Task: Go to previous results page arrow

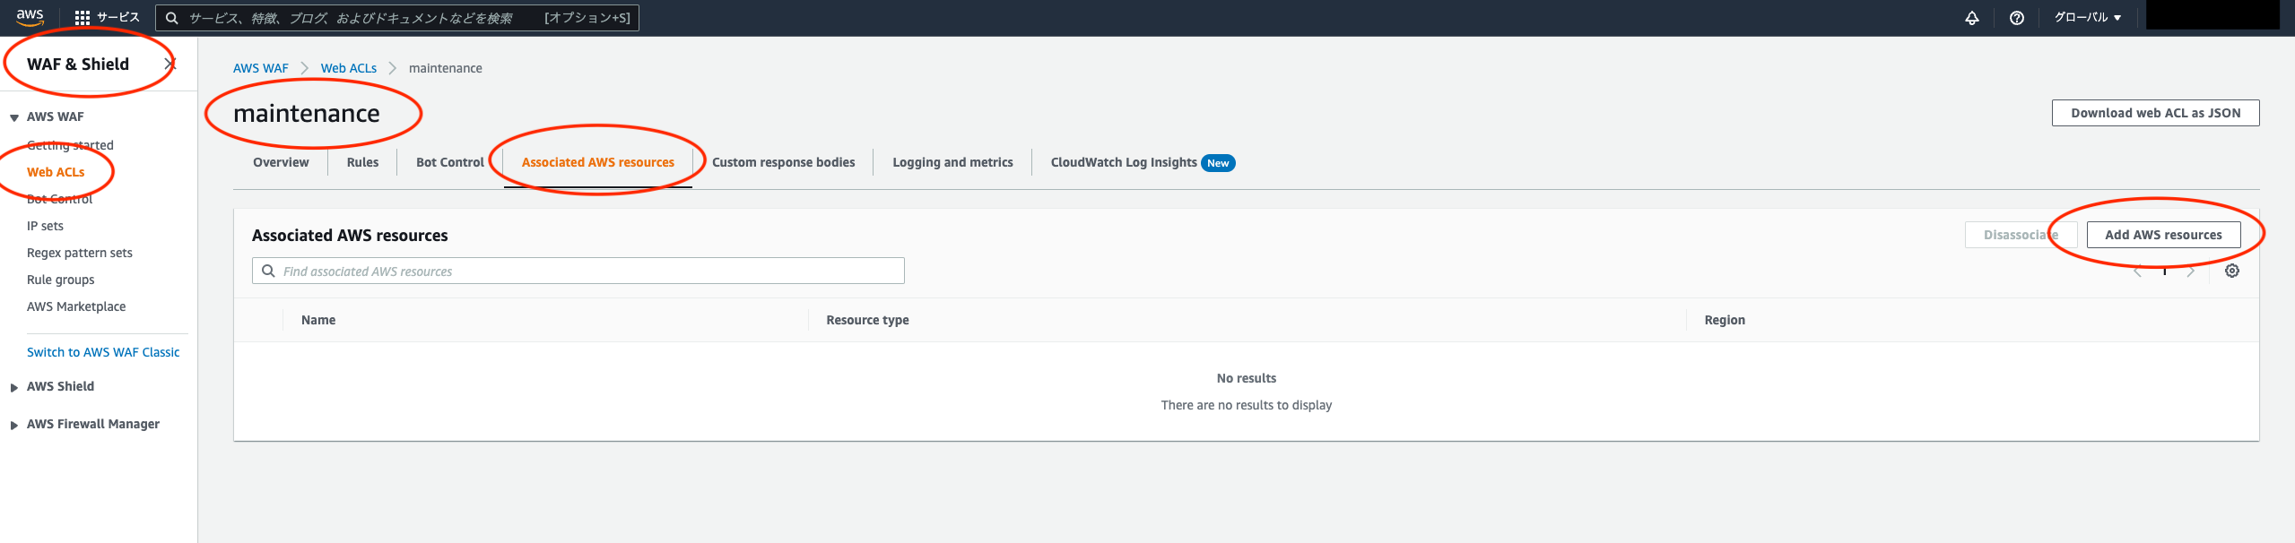Action: click(x=2138, y=271)
